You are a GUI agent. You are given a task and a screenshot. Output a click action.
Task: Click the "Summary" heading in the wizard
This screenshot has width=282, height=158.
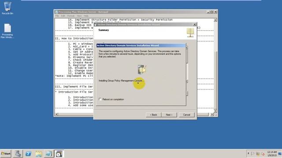coord(104,30)
